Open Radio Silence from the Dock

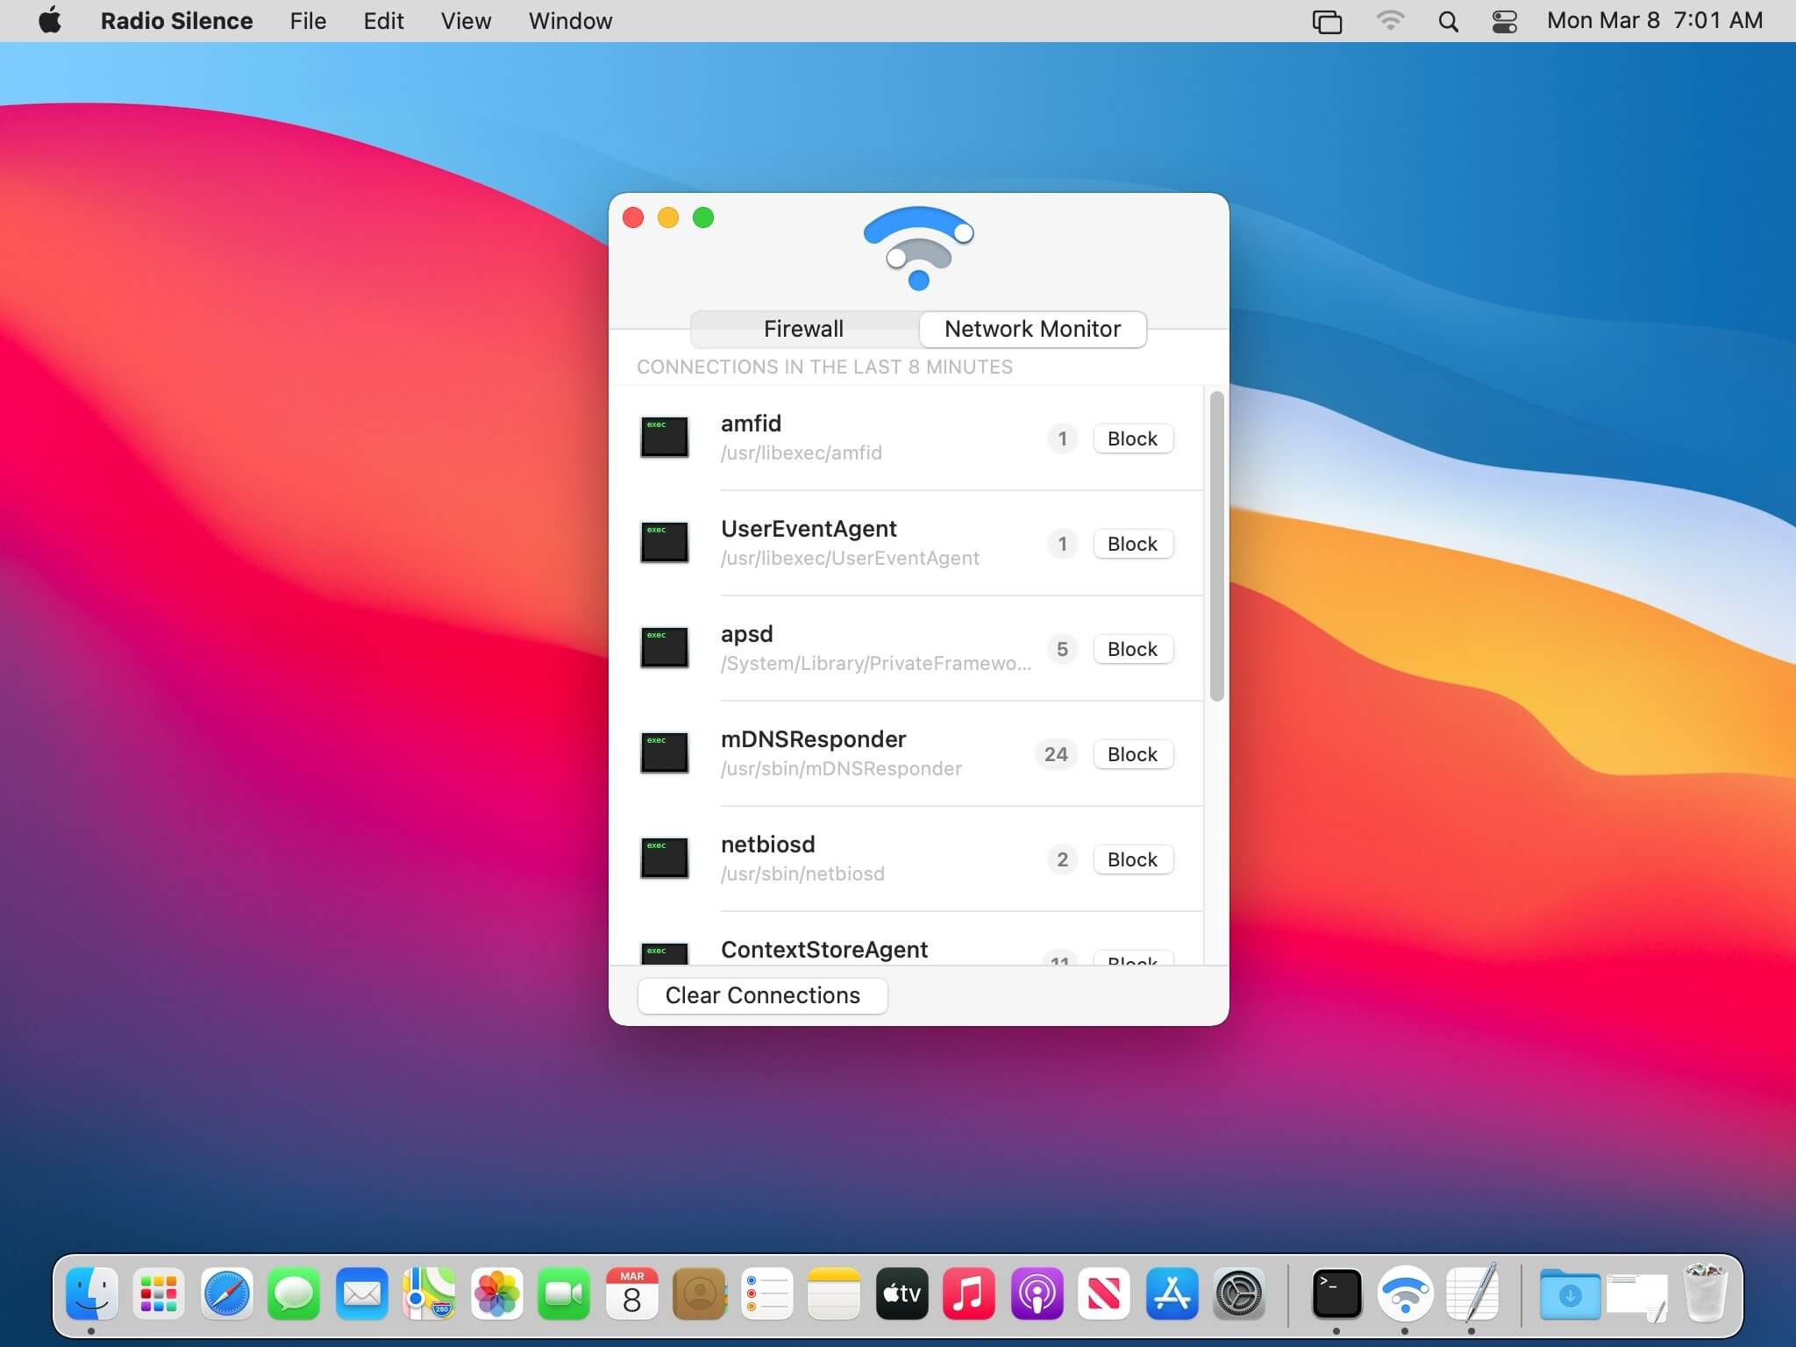click(x=1404, y=1293)
